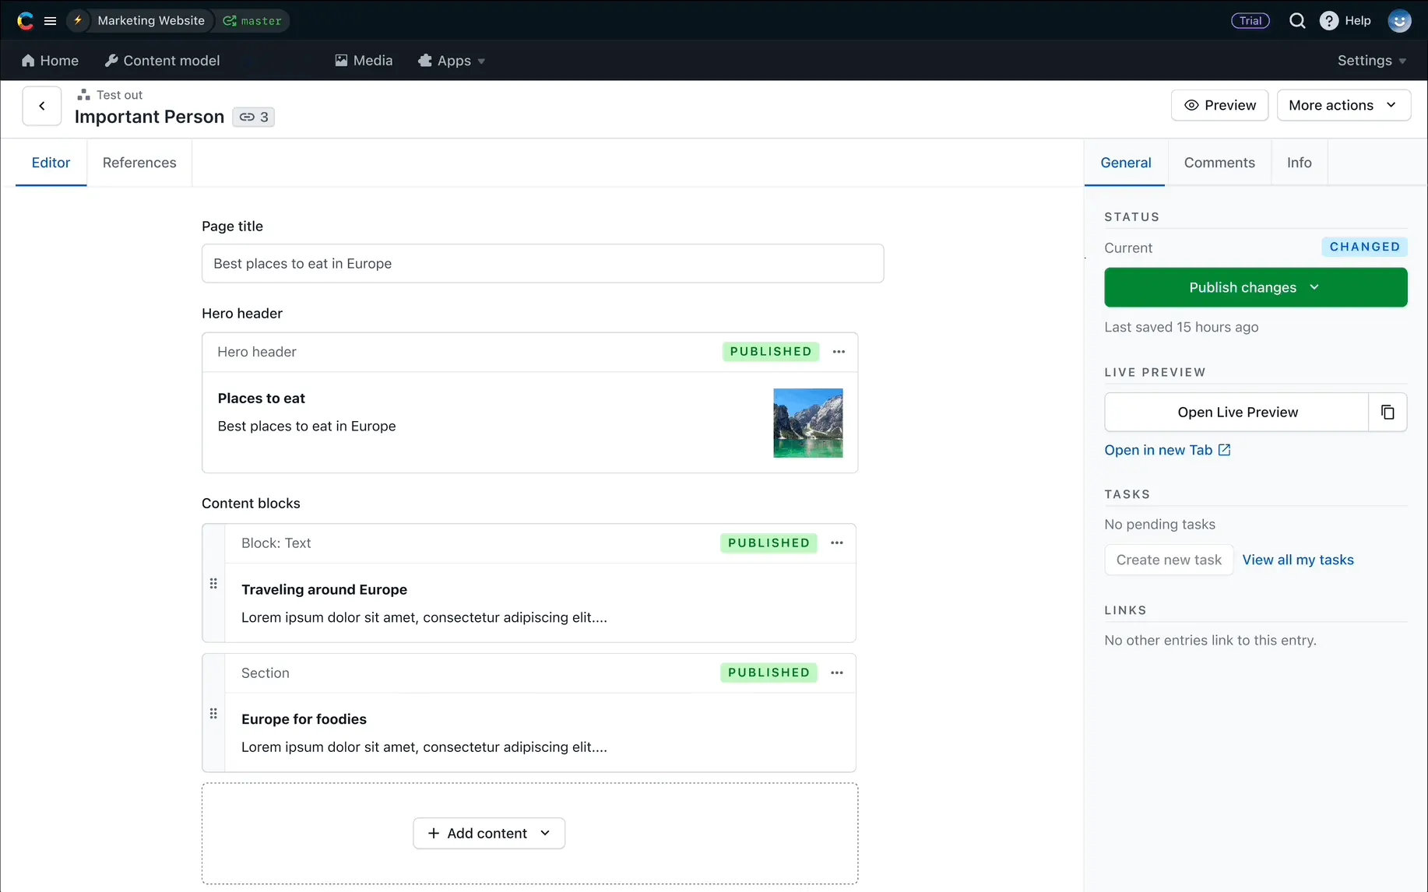The image size is (1428, 892).
Task: Open the Help question mark icon
Action: pos(1329,21)
